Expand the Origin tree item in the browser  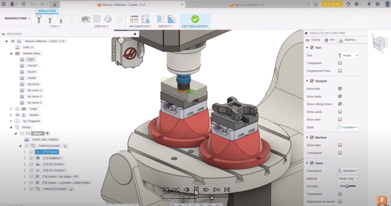coord(11,109)
